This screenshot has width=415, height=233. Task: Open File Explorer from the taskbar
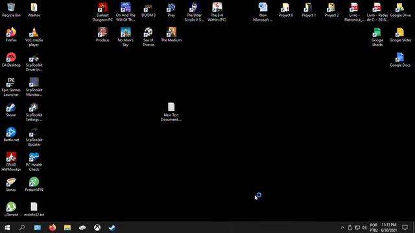(x=67, y=227)
